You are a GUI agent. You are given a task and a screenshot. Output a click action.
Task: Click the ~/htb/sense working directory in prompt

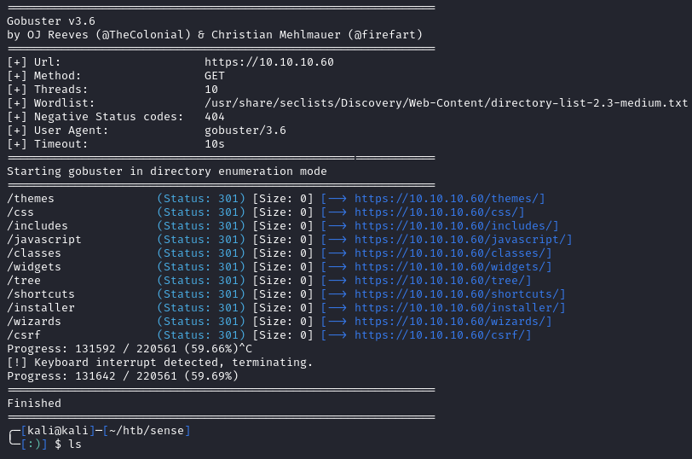click(146, 431)
